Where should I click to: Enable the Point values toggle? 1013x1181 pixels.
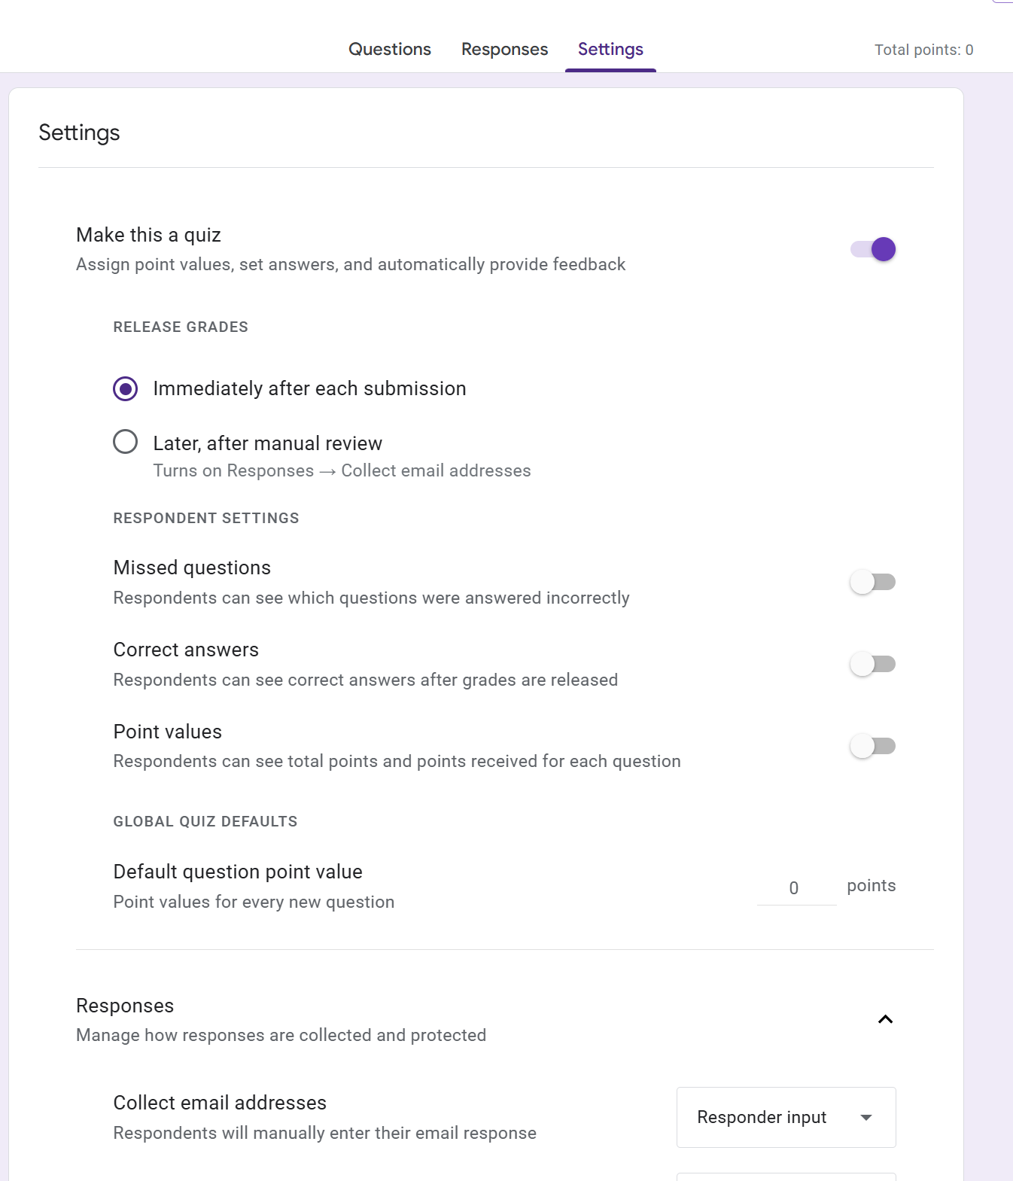tap(873, 746)
